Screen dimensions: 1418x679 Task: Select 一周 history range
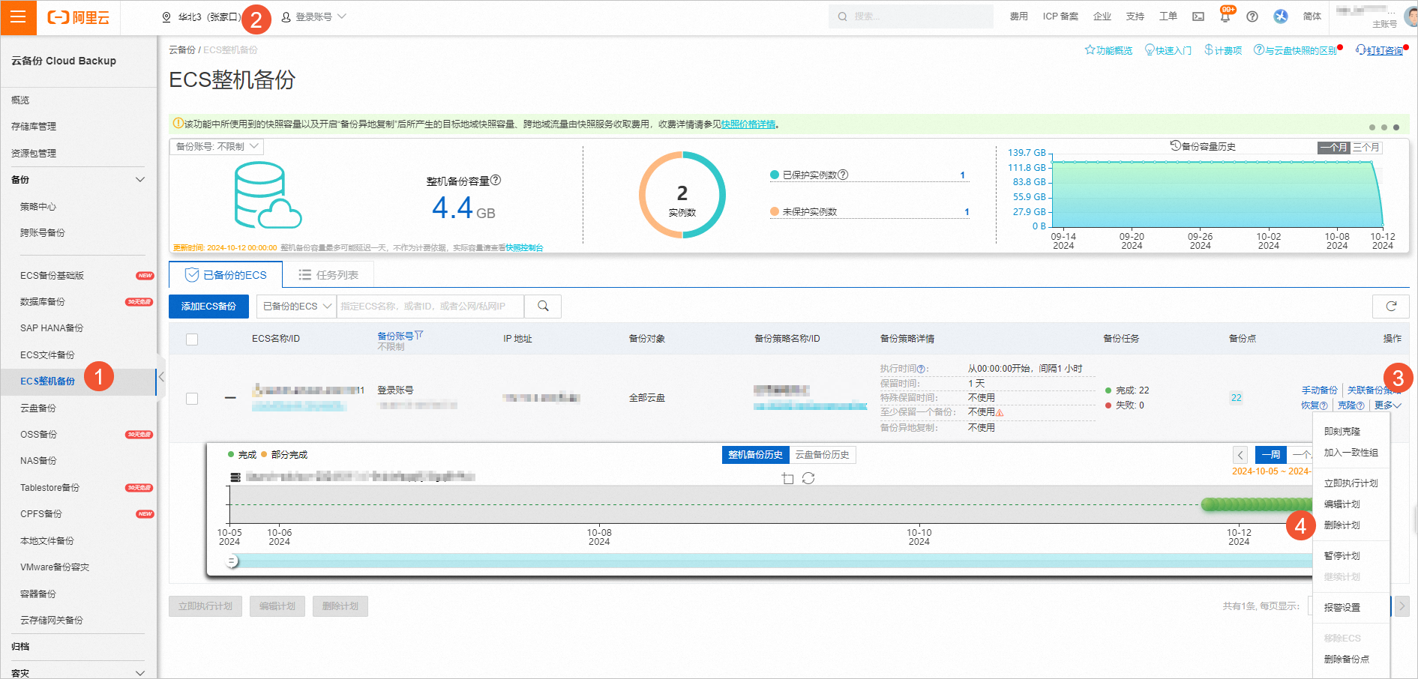[x=1271, y=455]
